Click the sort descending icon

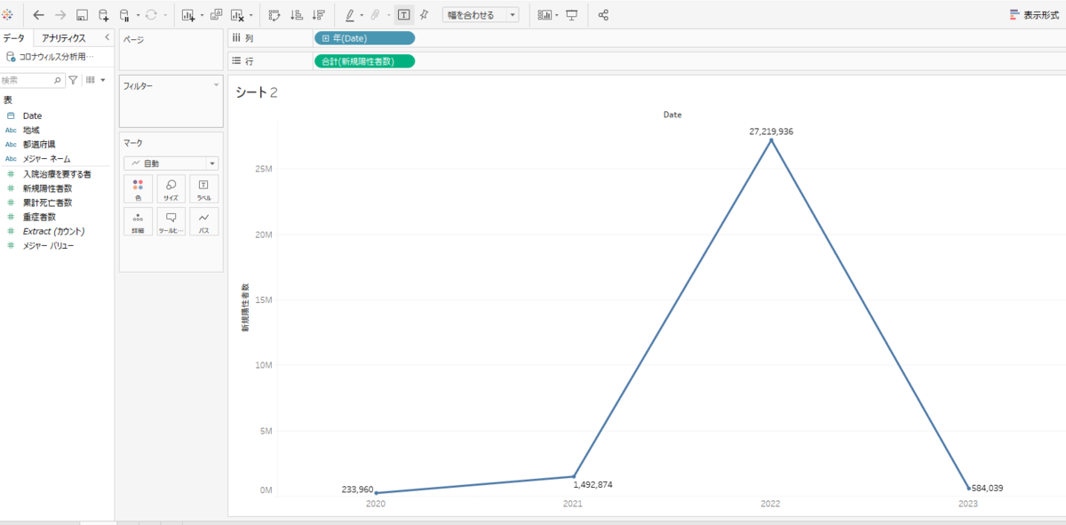tap(319, 15)
